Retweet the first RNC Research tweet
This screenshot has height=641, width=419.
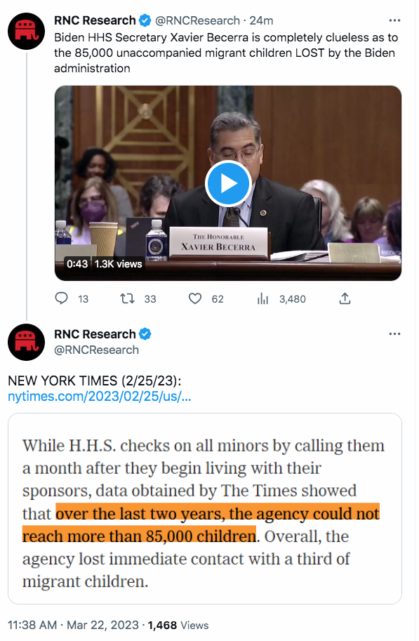tap(127, 299)
